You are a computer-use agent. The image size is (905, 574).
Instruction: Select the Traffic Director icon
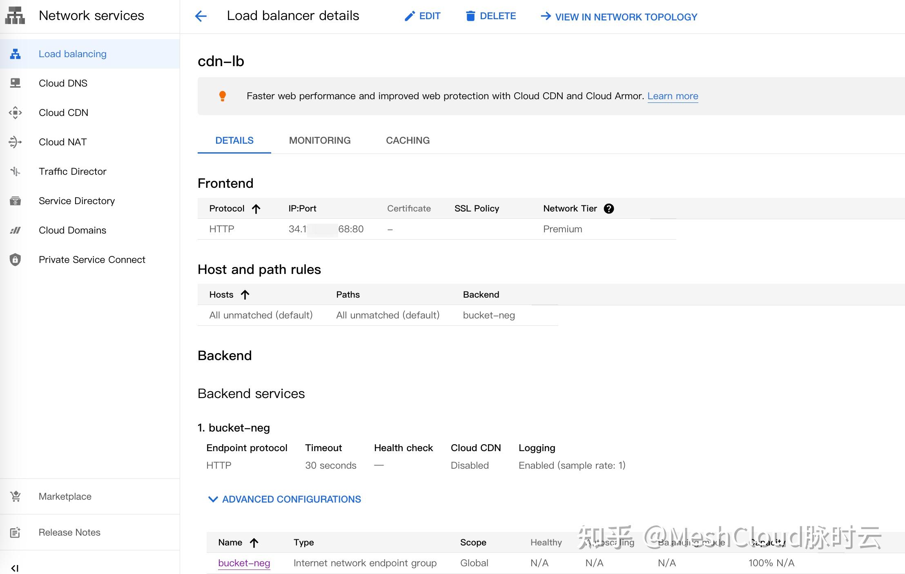(x=15, y=171)
